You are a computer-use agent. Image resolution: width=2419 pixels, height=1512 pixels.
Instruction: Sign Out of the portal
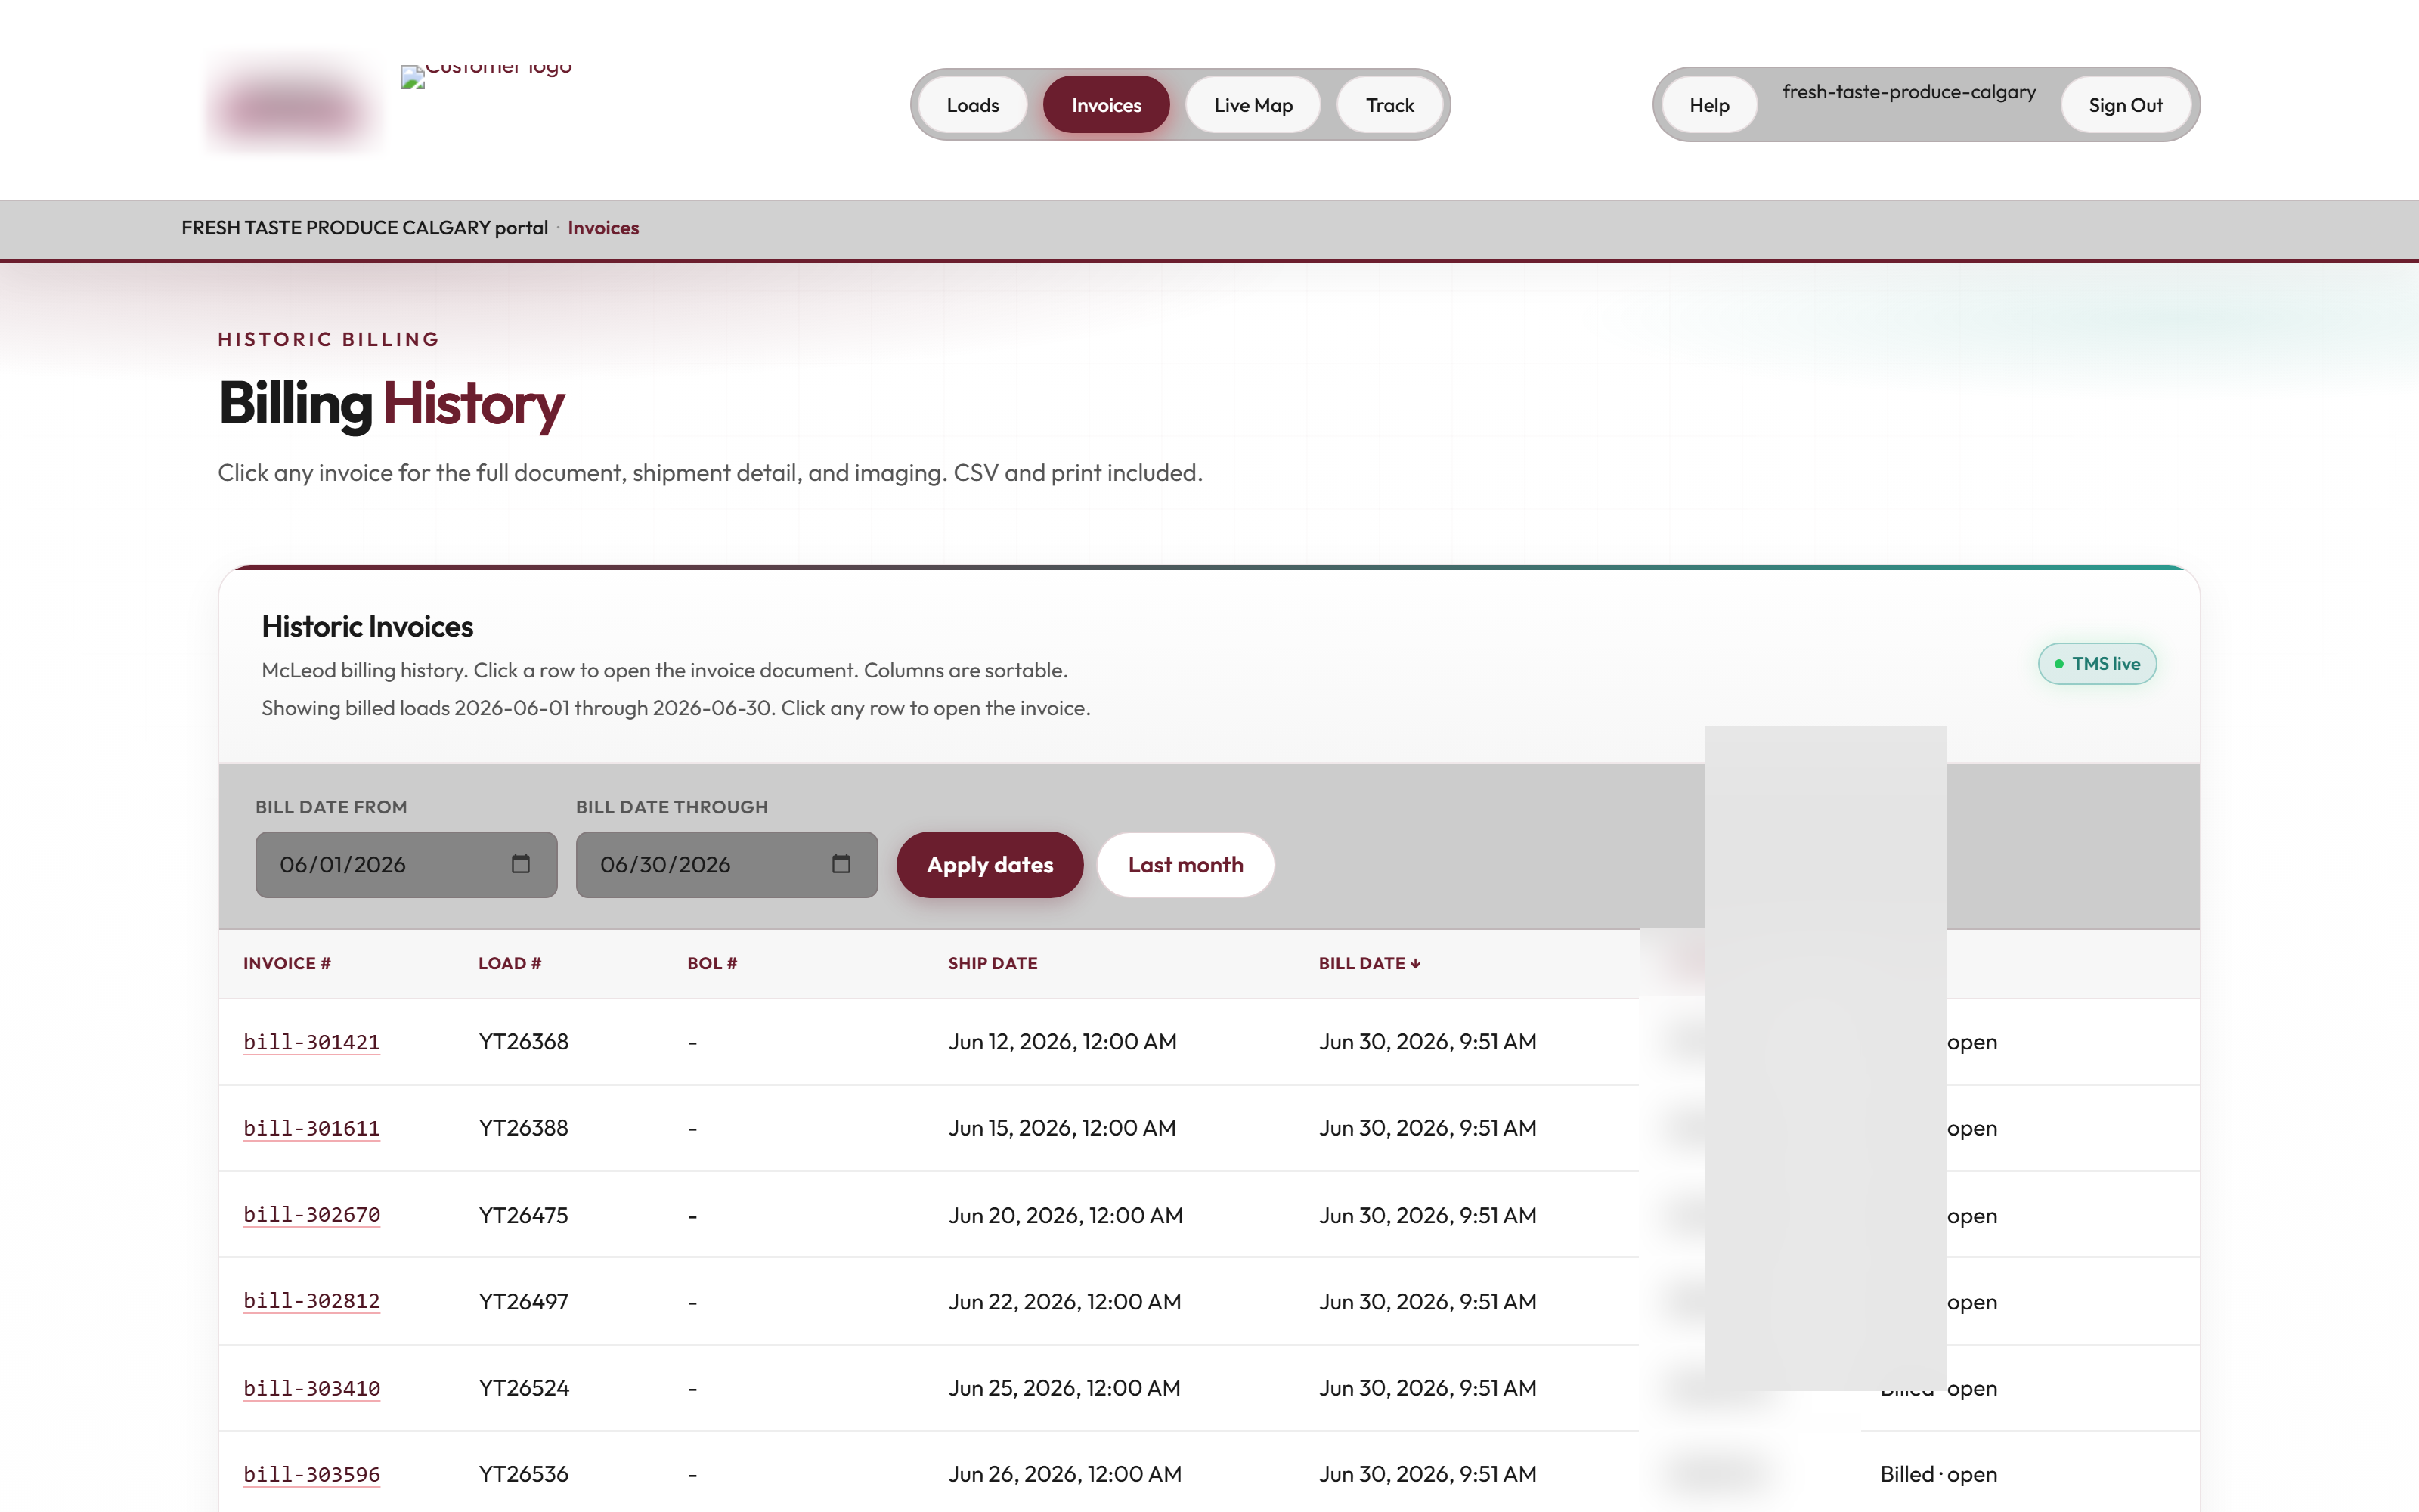(2125, 105)
